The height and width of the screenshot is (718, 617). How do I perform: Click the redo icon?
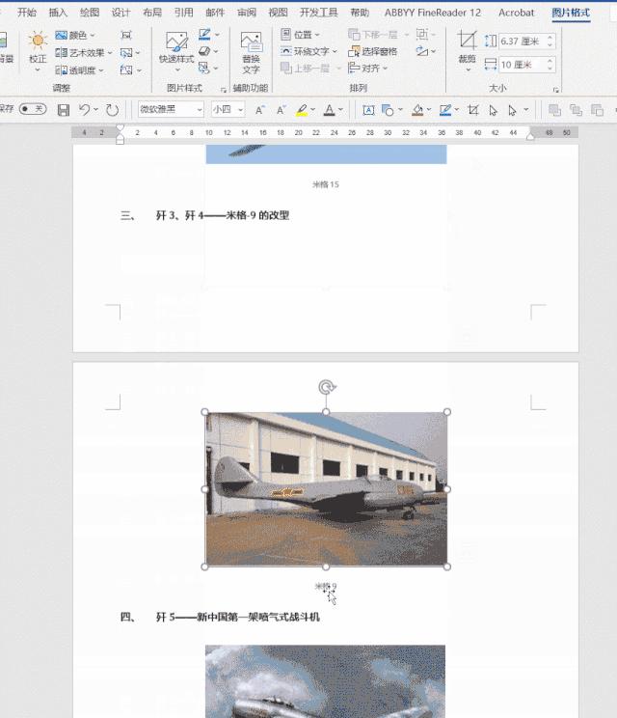click(112, 110)
